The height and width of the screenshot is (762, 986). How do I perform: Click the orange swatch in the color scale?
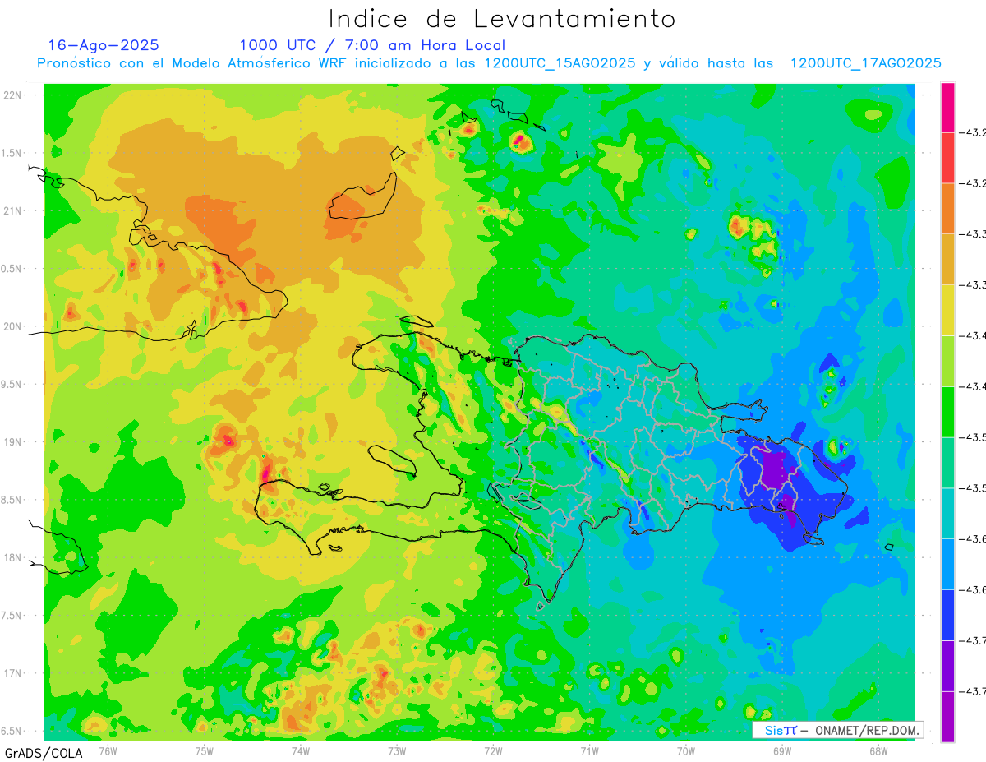947,208
